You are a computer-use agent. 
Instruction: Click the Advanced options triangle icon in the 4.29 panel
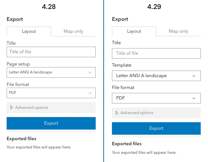117,113
